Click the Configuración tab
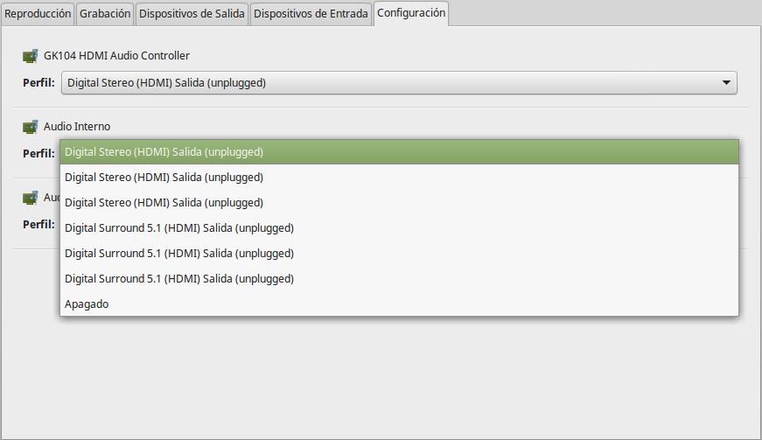The height and width of the screenshot is (440, 762). pos(411,13)
